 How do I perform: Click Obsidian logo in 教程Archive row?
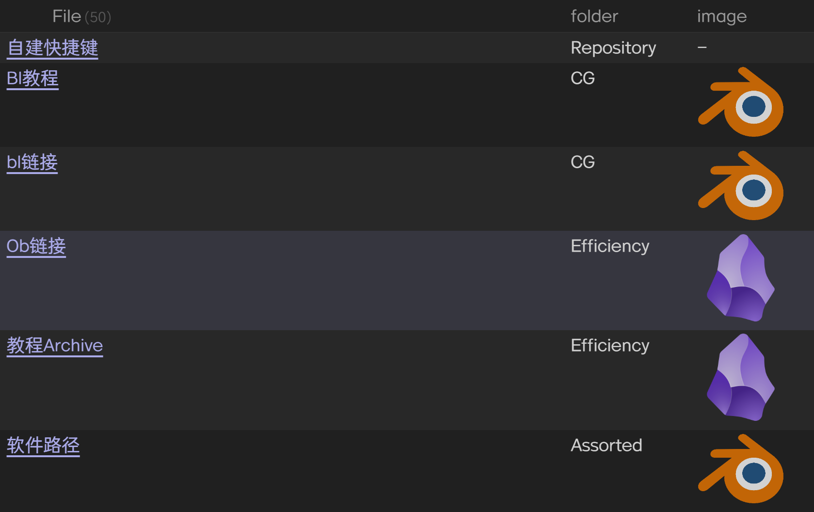click(x=741, y=377)
